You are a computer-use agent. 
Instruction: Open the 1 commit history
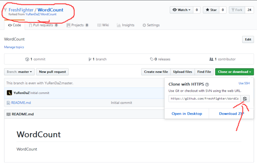[35, 59]
